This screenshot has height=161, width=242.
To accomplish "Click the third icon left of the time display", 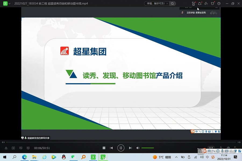I will [x=21, y=148].
